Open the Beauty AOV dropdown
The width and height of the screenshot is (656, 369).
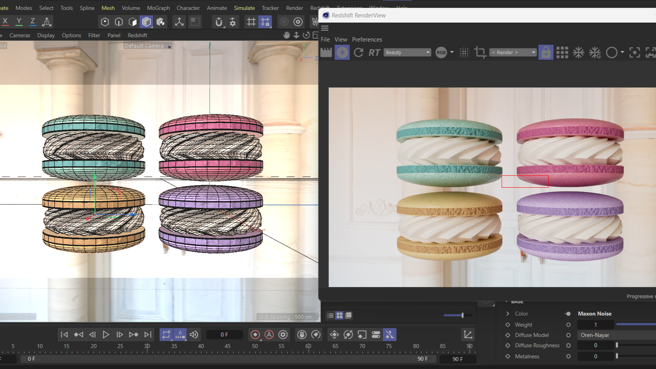(x=407, y=52)
